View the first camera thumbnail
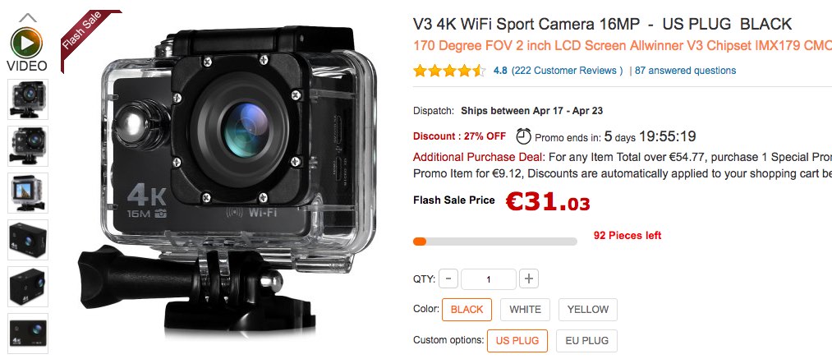The height and width of the screenshot is (359, 832). click(28, 99)
